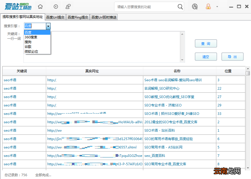Open the 百度Ping提交 tab
251x179 pixels.
(x=78, y=17)
